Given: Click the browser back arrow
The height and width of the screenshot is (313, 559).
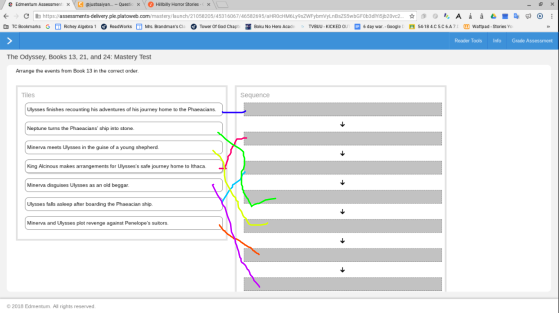Looking at the screenshot, I should [x=5, y=16].
